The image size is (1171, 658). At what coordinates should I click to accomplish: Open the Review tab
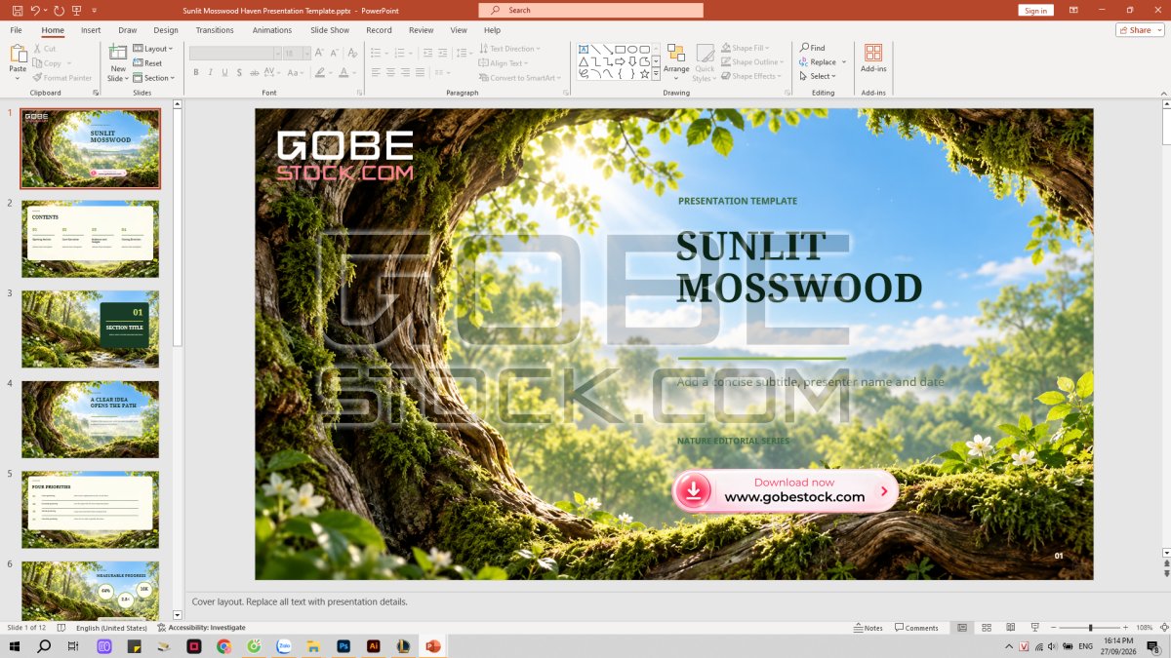coord(422,30)
